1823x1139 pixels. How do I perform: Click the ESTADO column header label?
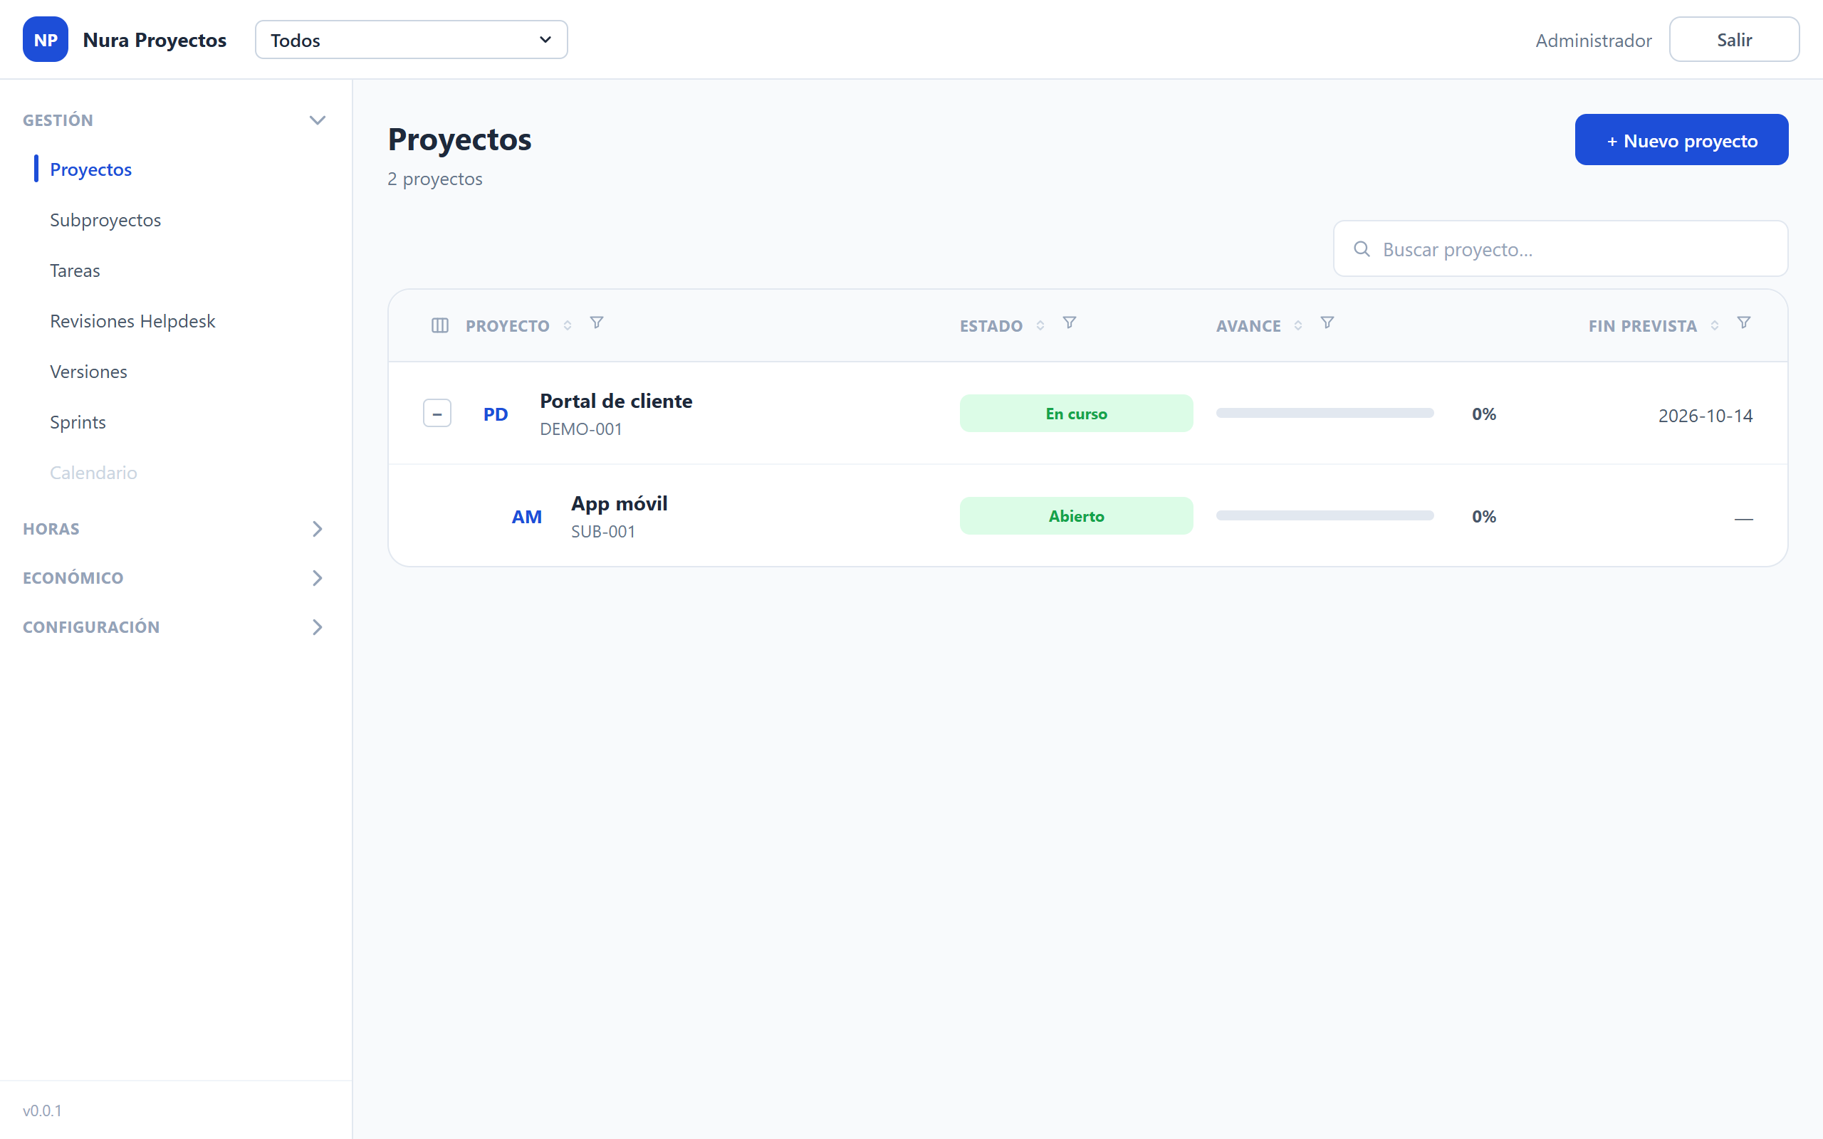point(991,325)
